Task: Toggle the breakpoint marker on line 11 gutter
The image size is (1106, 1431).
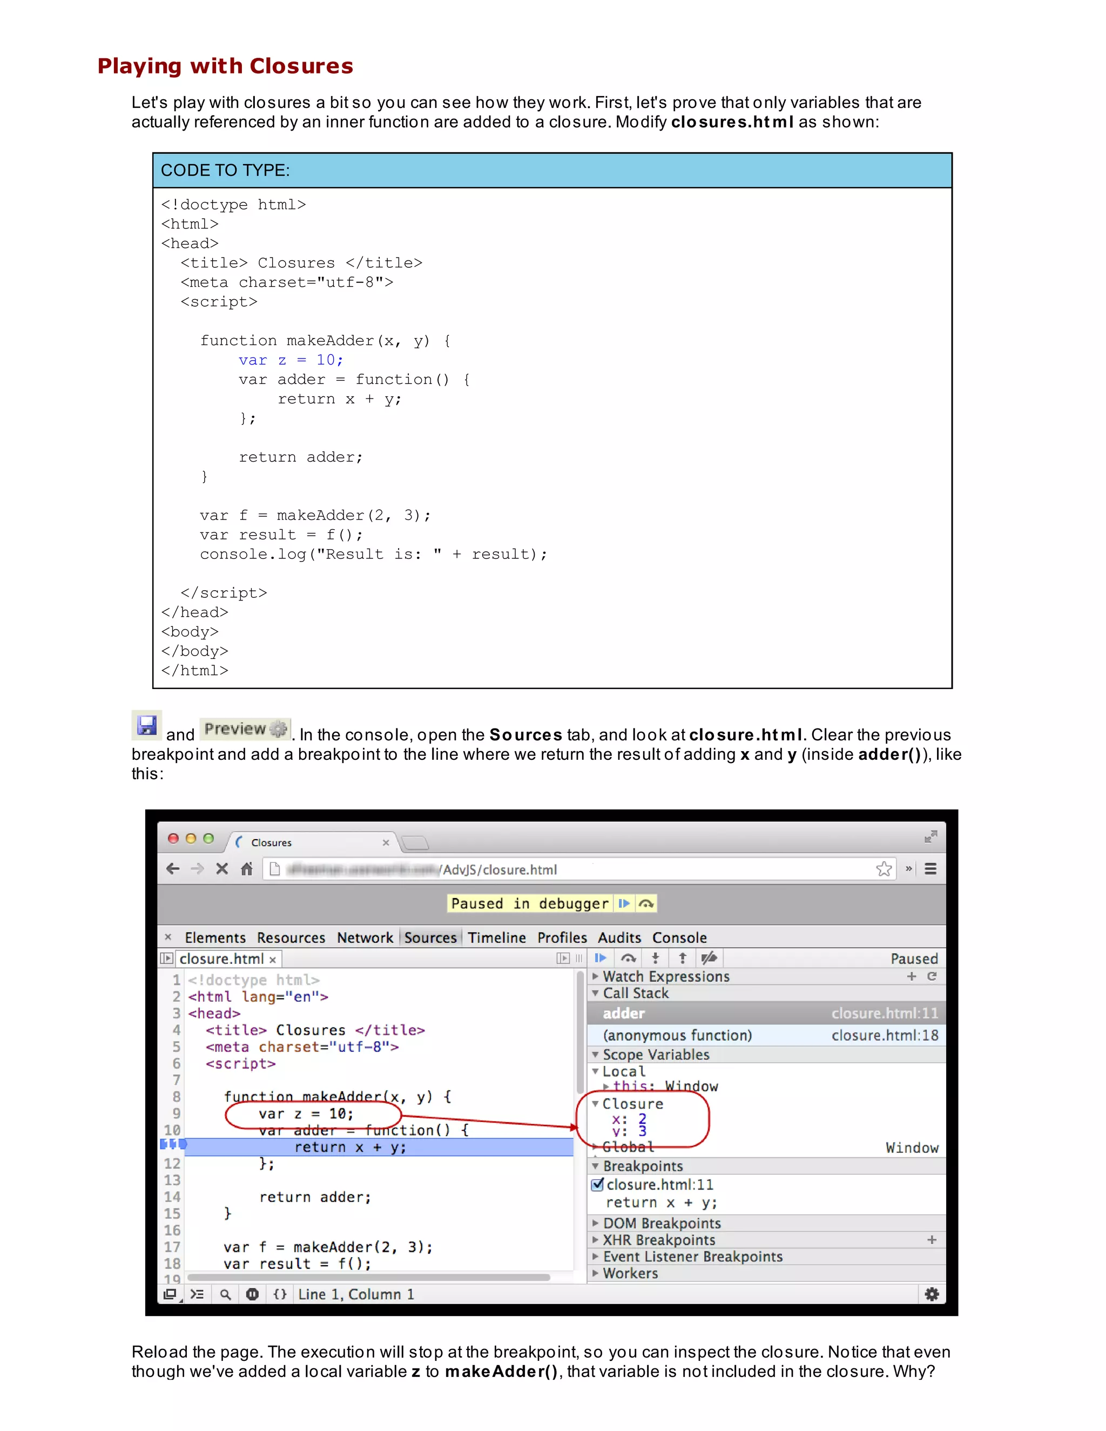Action: click(173, 1144)
